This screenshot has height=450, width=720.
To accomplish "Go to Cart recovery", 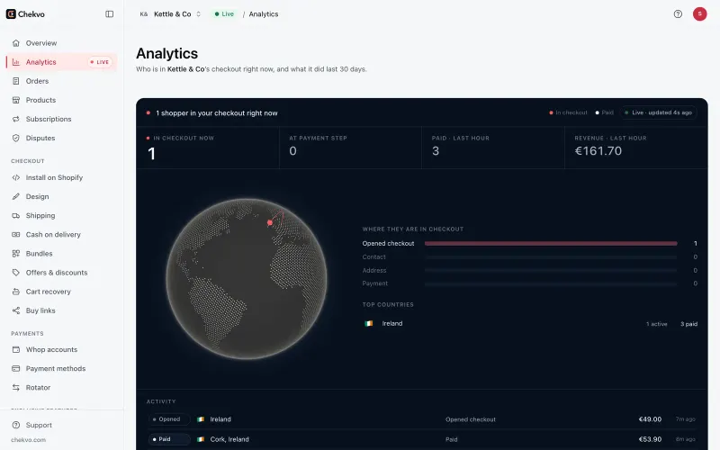I will click(x=61, y=292).
